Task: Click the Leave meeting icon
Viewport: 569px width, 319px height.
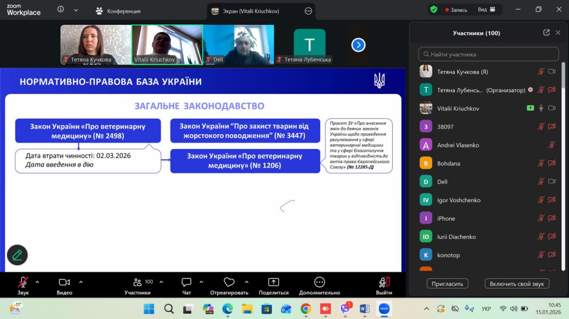Action: (x=384, y=283)
